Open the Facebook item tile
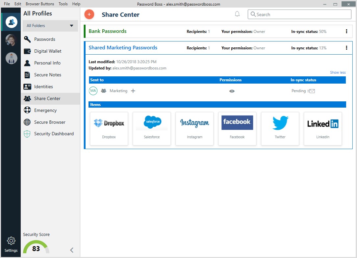 (237, 128)
